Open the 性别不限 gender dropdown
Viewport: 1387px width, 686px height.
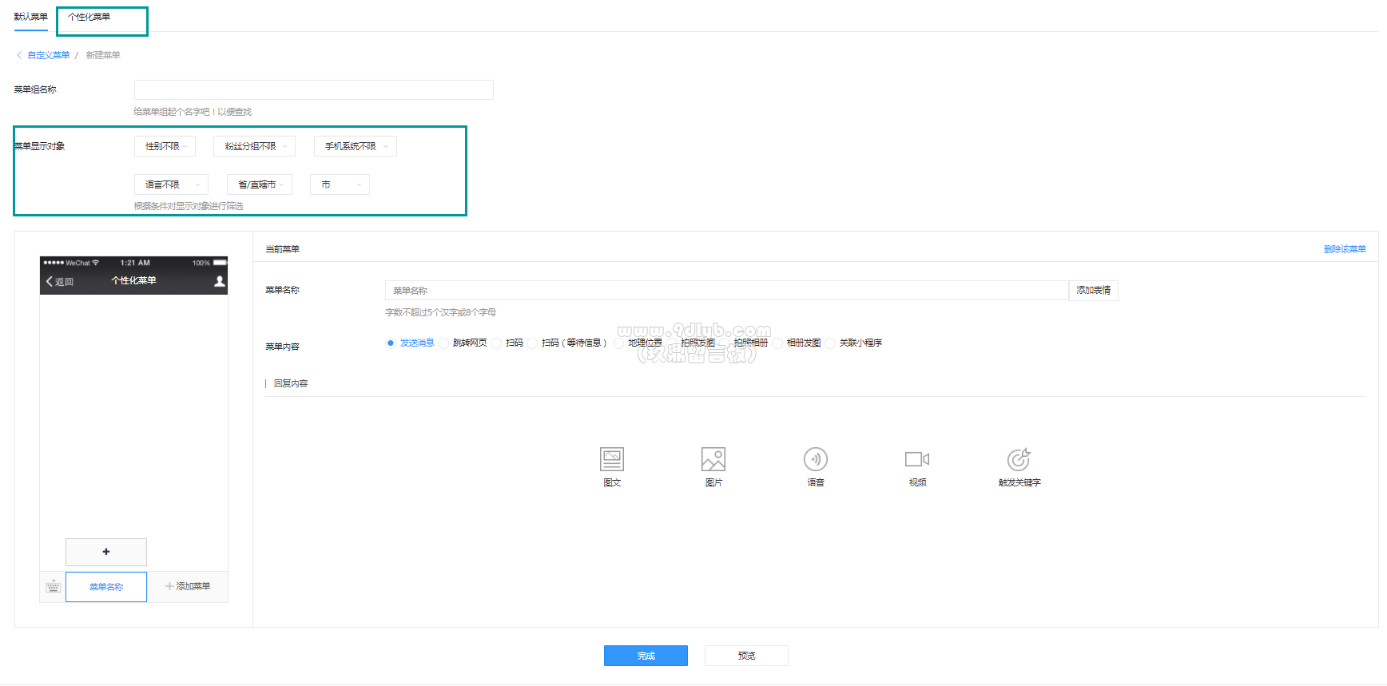(165, 146)
